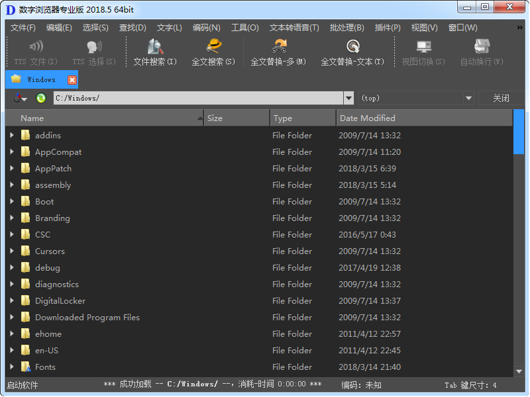Open the path combo box dropdown arrow
Viewport: 530px width, 397px height.
(x=349, y=98)
